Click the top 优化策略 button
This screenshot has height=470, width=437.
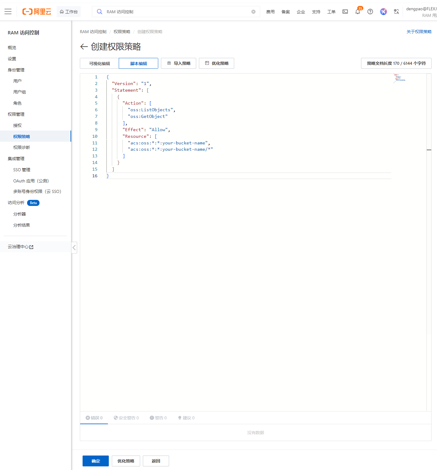[216, 63]
